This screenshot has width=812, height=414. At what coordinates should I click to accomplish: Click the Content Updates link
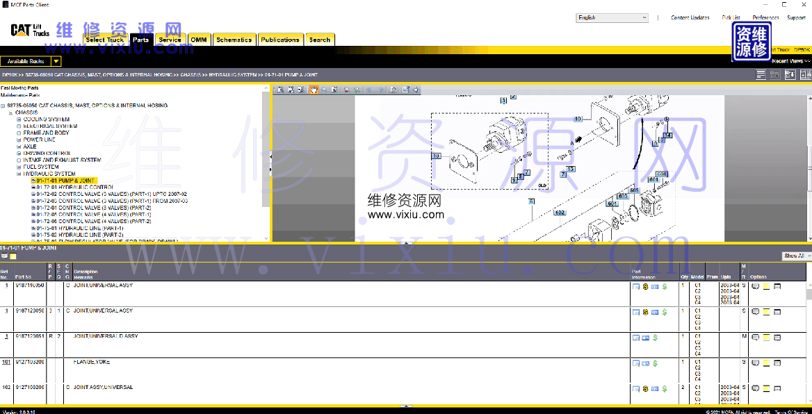click(x=690, y=18)
